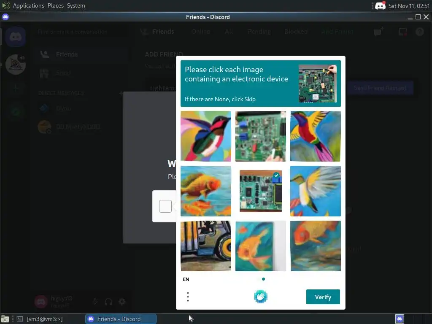Open Friends in the Discord sidebar
Viewport: 432px width, 324px height.
(x=81, y=54)
